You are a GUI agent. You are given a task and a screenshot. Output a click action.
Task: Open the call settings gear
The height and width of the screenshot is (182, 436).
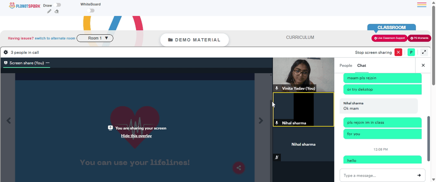[x=6, y=52]
